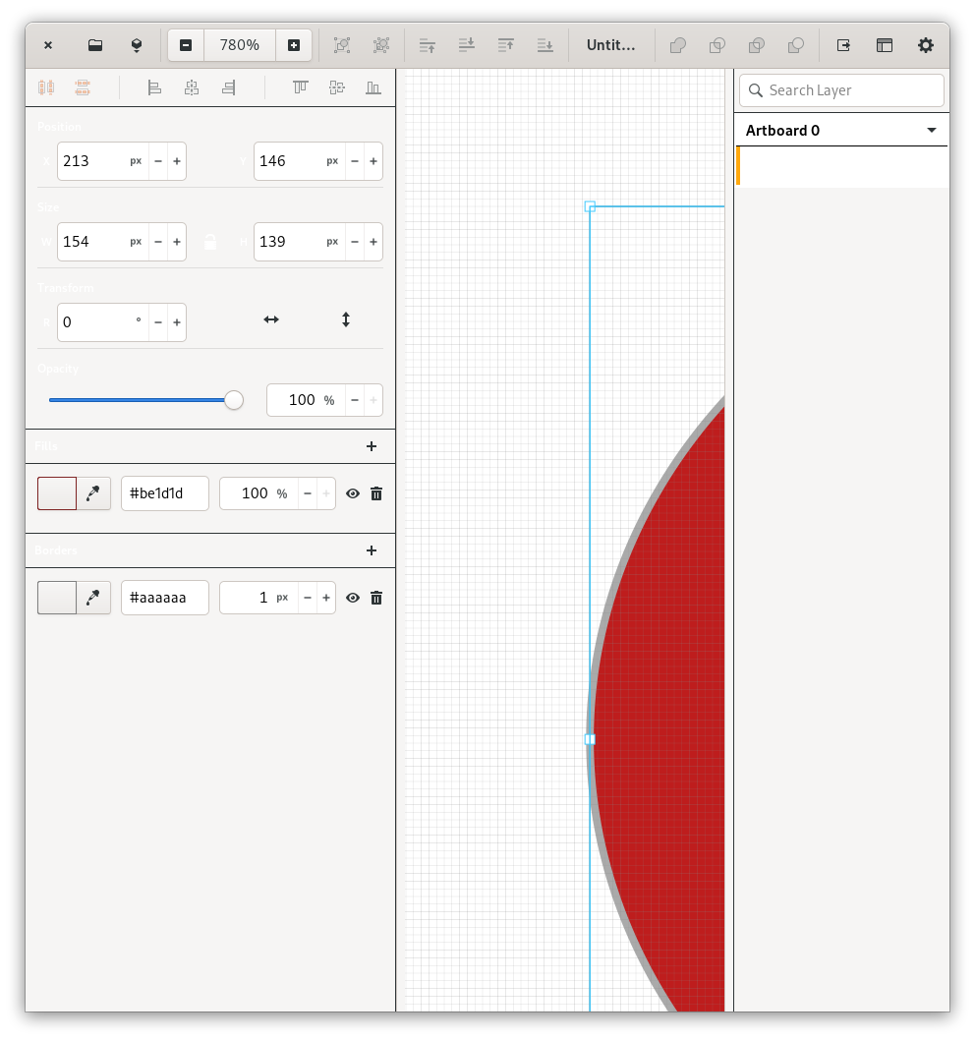Click the 780% zoom level button

[x=240, y=45]
